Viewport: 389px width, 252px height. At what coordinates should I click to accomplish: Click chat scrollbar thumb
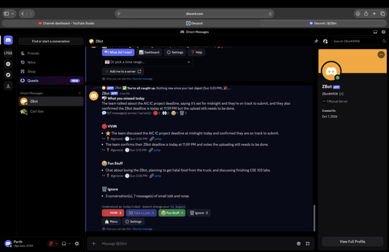pos(314,218)
